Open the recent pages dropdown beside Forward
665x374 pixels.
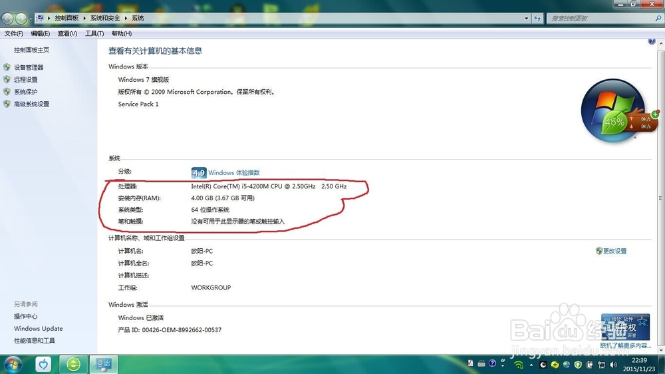tap(31, 19)
